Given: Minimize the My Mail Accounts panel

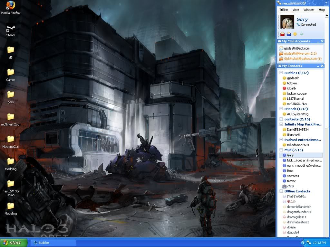Looking at the screenshot, I should tap(318, 41).
